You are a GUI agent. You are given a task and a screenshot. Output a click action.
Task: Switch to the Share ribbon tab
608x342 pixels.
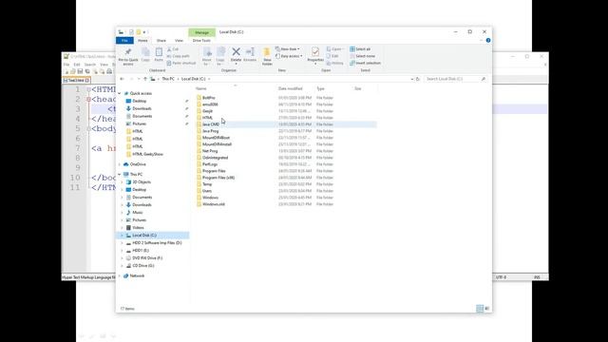161,41
